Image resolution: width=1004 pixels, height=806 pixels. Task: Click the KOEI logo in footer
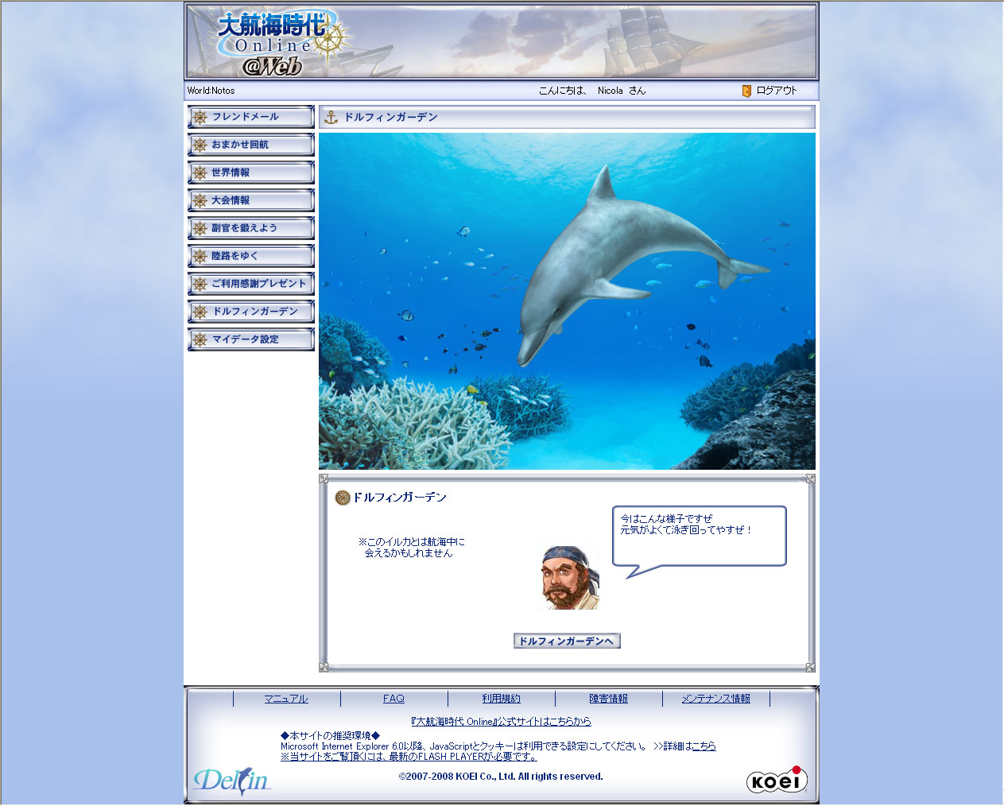777,781
